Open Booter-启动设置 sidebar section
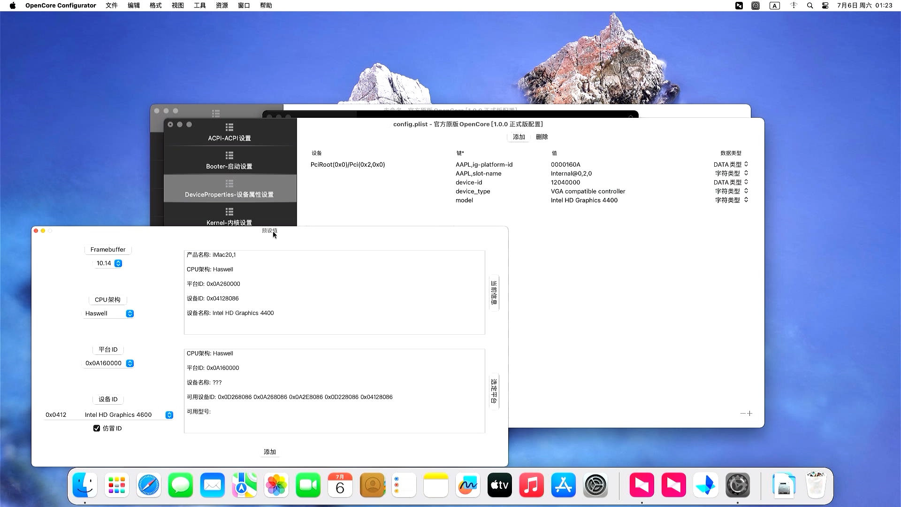 pyautogui.click(x=229, y=161)
